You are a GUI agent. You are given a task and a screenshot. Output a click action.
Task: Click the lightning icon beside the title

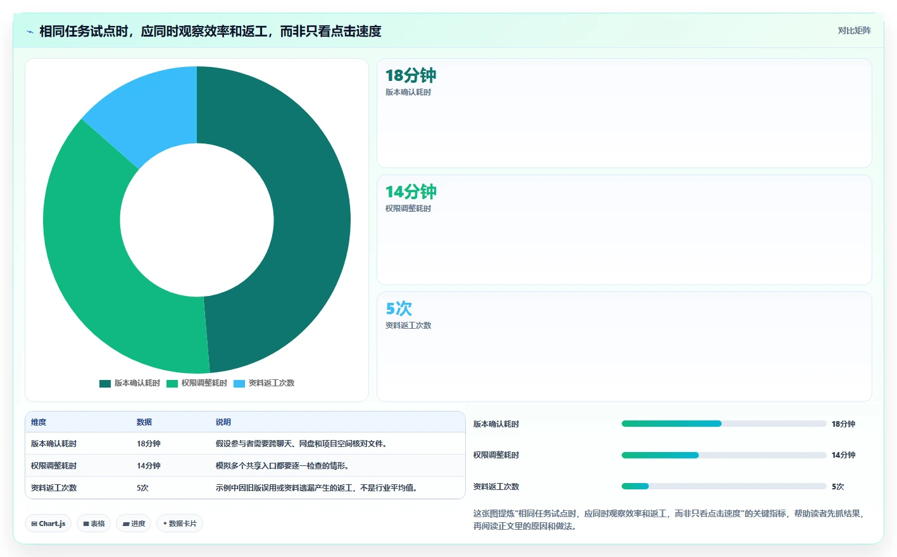pyautogui.click(x=30, y=32)
